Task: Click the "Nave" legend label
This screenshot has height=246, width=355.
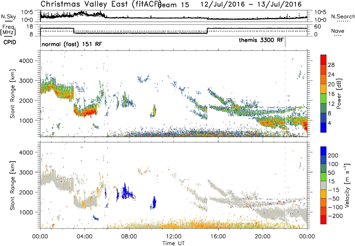Action: click(338, 31)
